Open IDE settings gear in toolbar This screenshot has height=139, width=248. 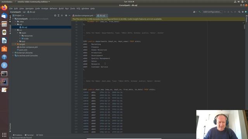click(243, 12)
